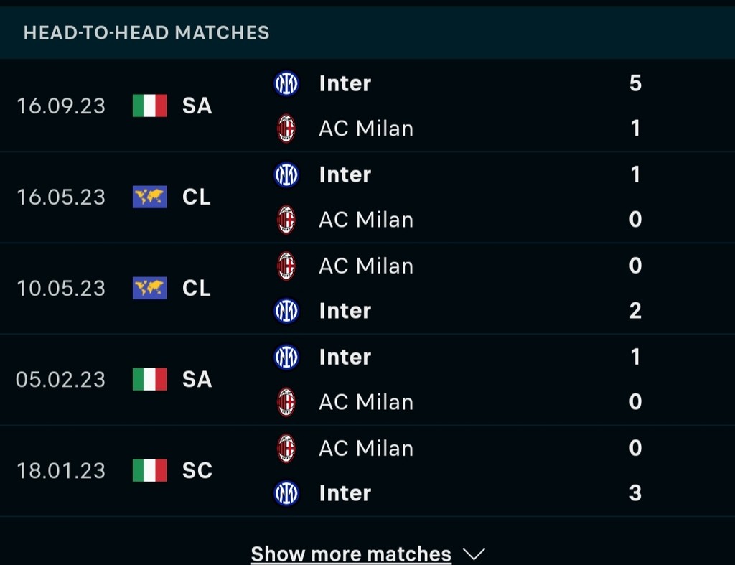The image size is (735, 565).
Task: Click Italy flag beside 18.01.23 SC match
Action: (x=149, y=470)
